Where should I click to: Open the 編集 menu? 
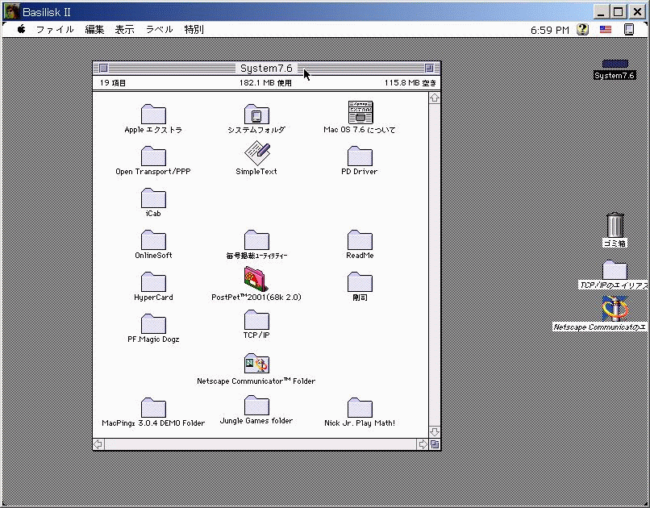94,29
